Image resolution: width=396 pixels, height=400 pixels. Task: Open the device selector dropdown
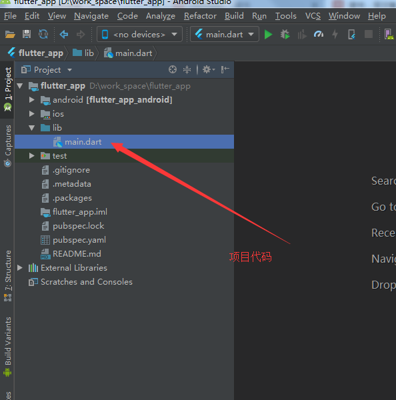[139, 34]
